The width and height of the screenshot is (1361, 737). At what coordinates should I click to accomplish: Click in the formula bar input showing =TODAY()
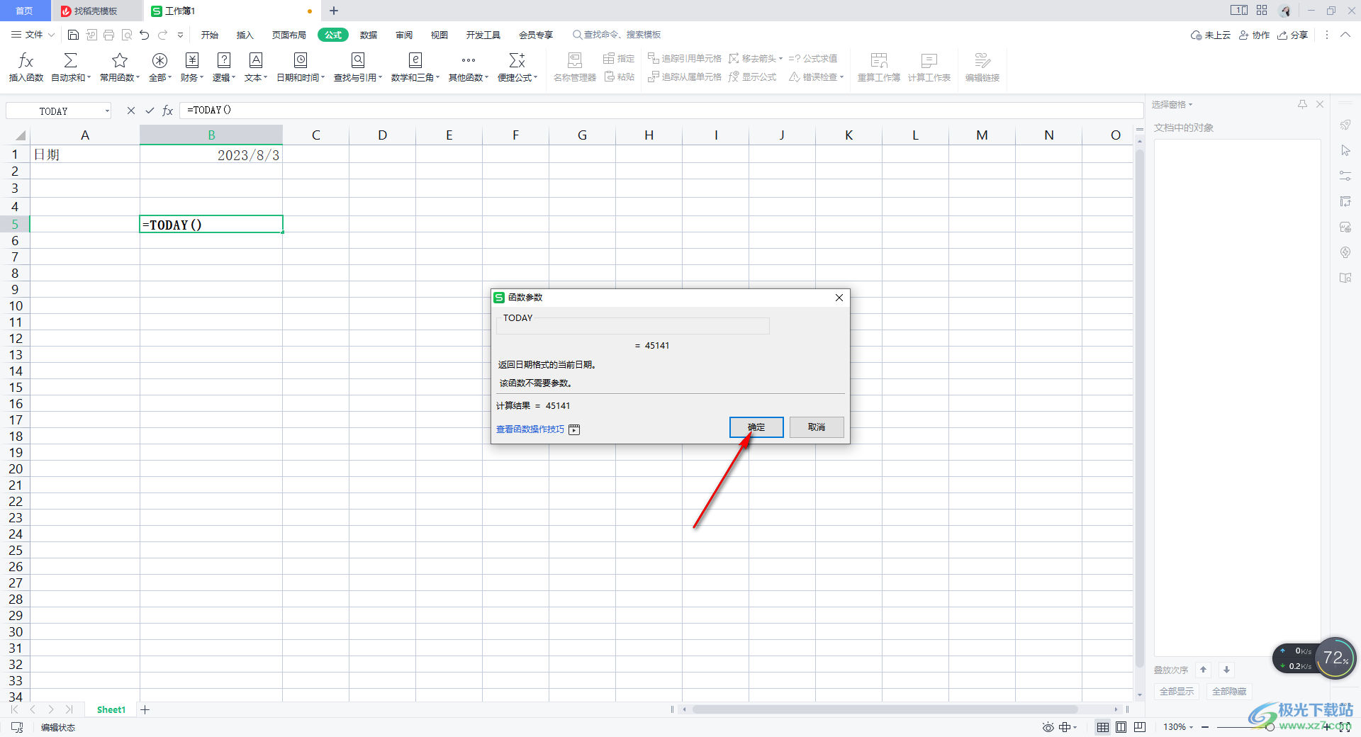click(x=661, y=111)
